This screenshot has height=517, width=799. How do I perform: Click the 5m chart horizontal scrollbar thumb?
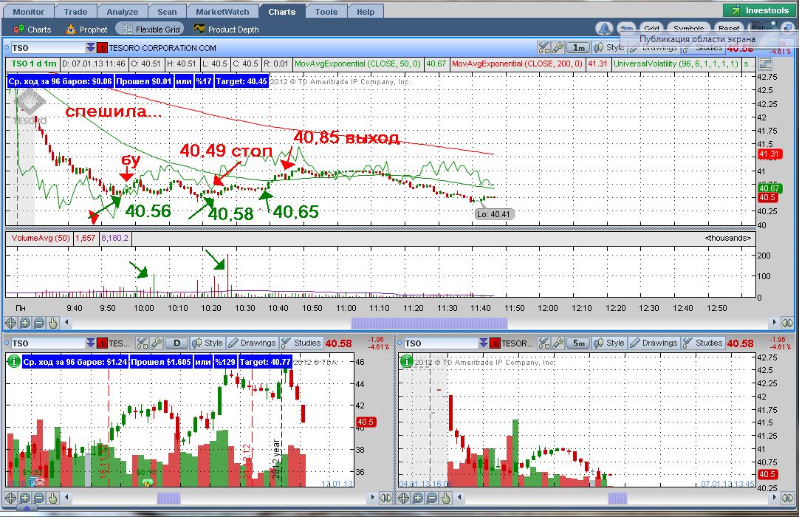pos(617,498)
